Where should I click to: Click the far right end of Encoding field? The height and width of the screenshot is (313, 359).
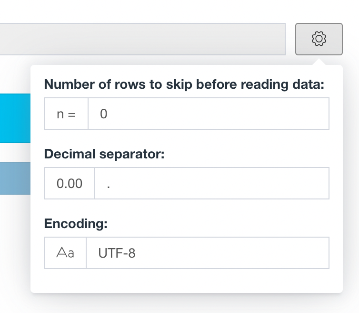(323, 253)
